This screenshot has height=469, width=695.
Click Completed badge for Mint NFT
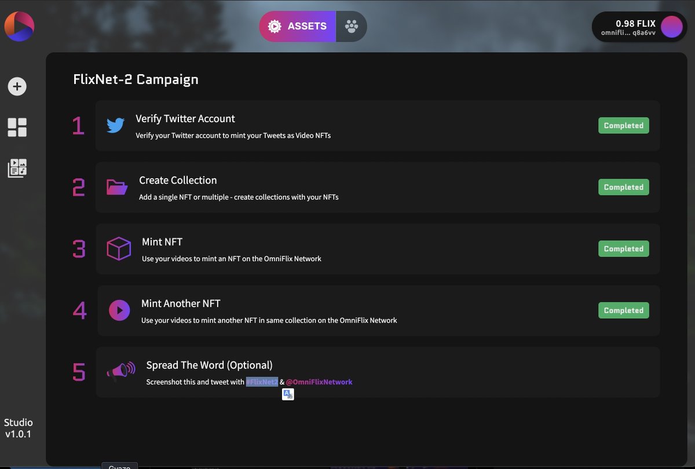(x=624, y=249)
